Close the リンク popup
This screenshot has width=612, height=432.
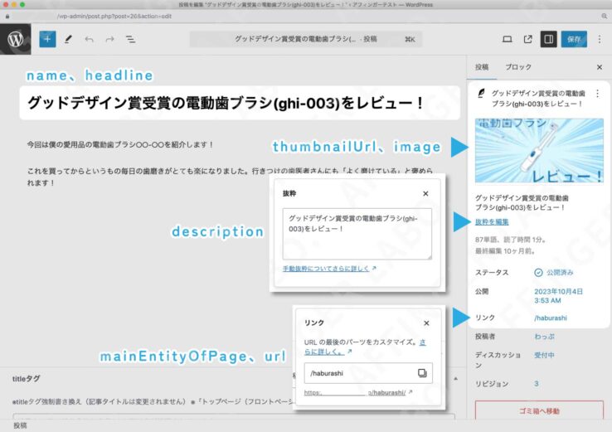(x=426, y=323)
